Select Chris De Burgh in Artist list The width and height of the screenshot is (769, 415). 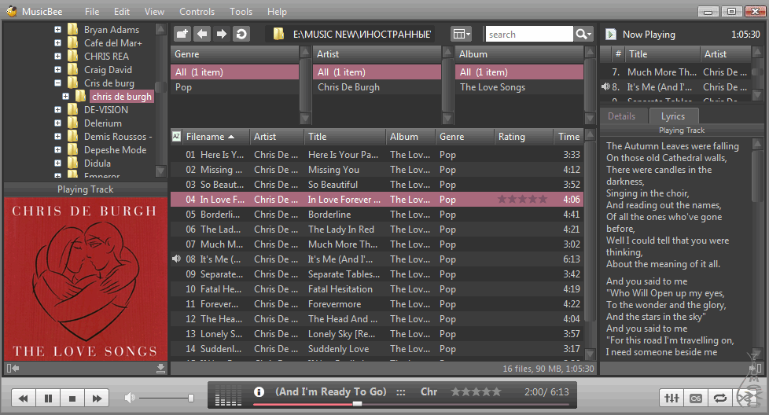point(377,87)
